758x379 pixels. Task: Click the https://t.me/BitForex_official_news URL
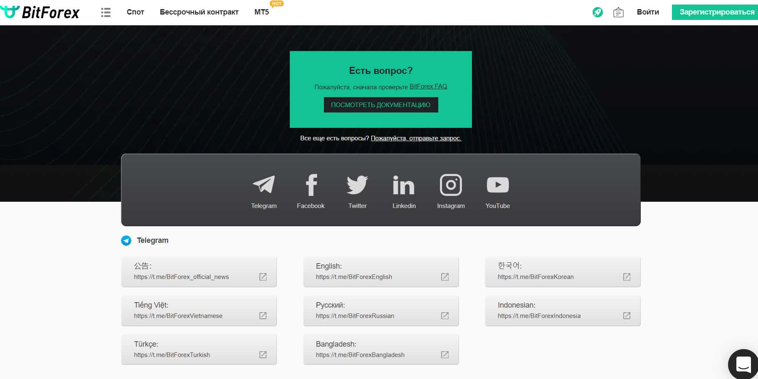click(181, 277)
